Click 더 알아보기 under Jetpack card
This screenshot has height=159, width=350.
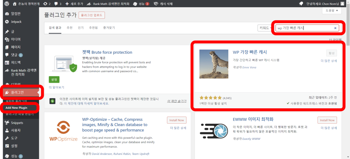[56, 87]
